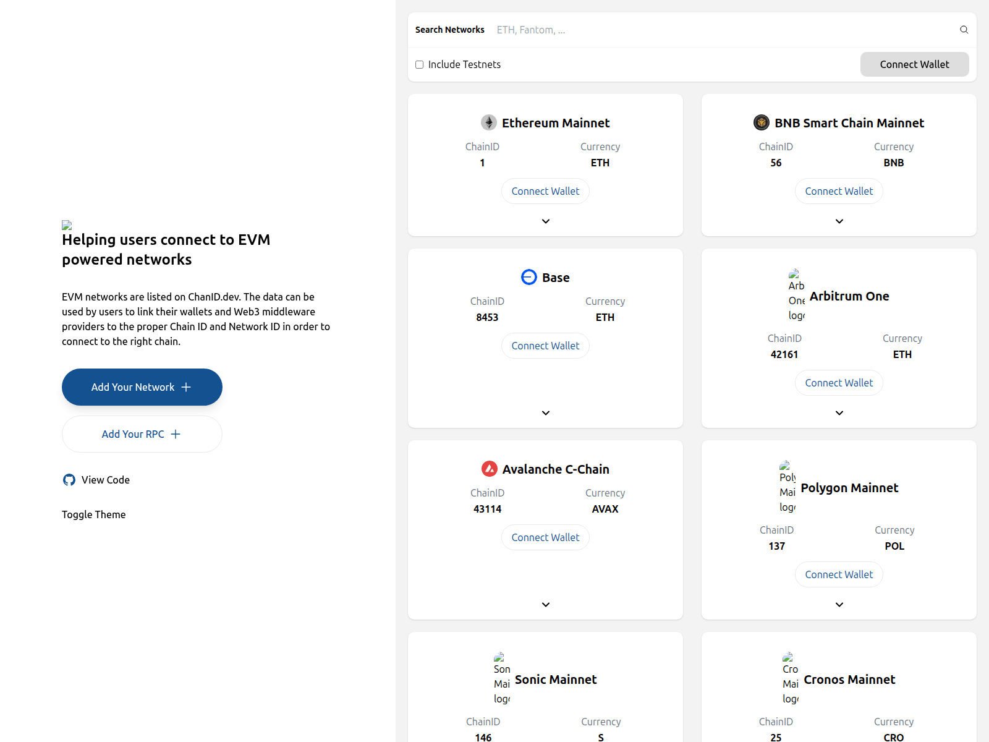Click the Search Networks label
Image resolution: width=989 pixels, height=742 pixels.
pos(450,30)
